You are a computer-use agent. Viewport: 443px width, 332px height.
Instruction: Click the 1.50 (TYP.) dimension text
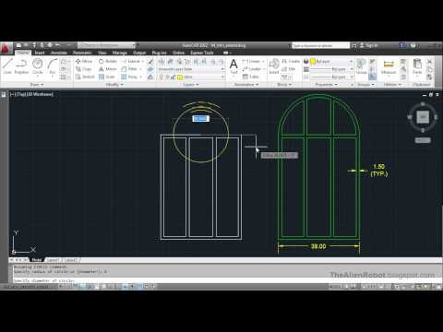(x=379, y=170)
